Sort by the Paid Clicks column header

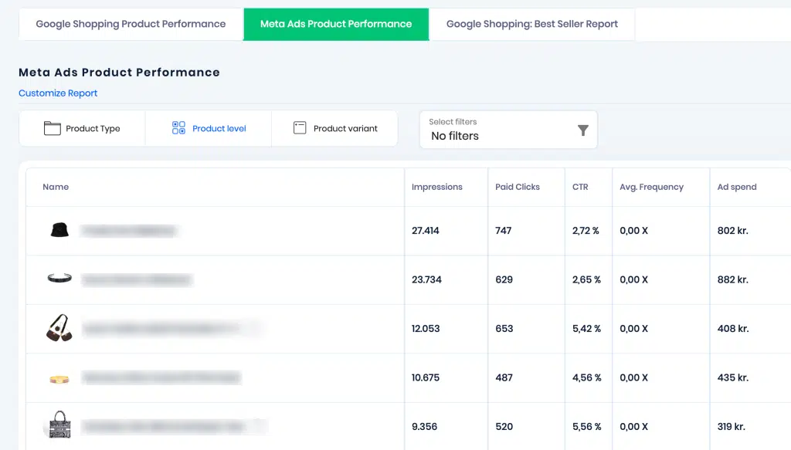pos(518,187)
